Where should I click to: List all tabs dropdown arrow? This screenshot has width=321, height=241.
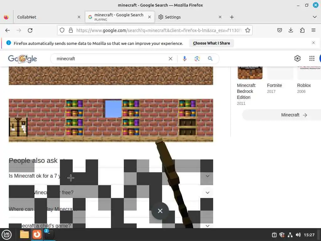coord(315,17)
